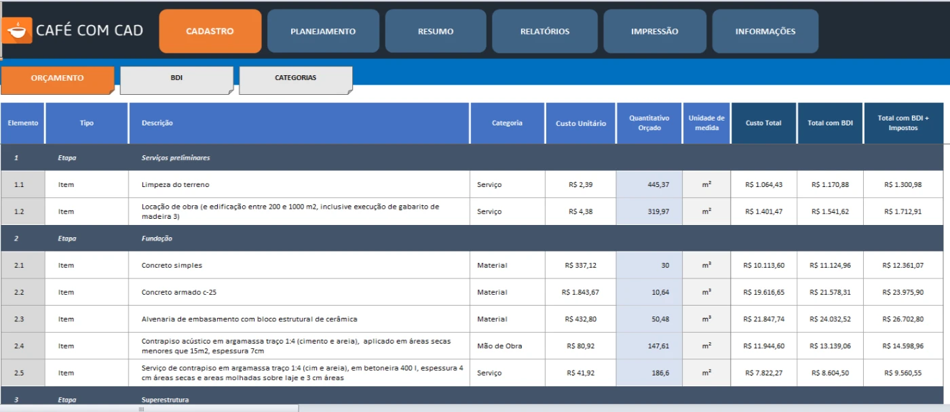Click description cell Concreto armado c-25
The height and width of the screenshot is (412, 950).
tap(299, 293)
